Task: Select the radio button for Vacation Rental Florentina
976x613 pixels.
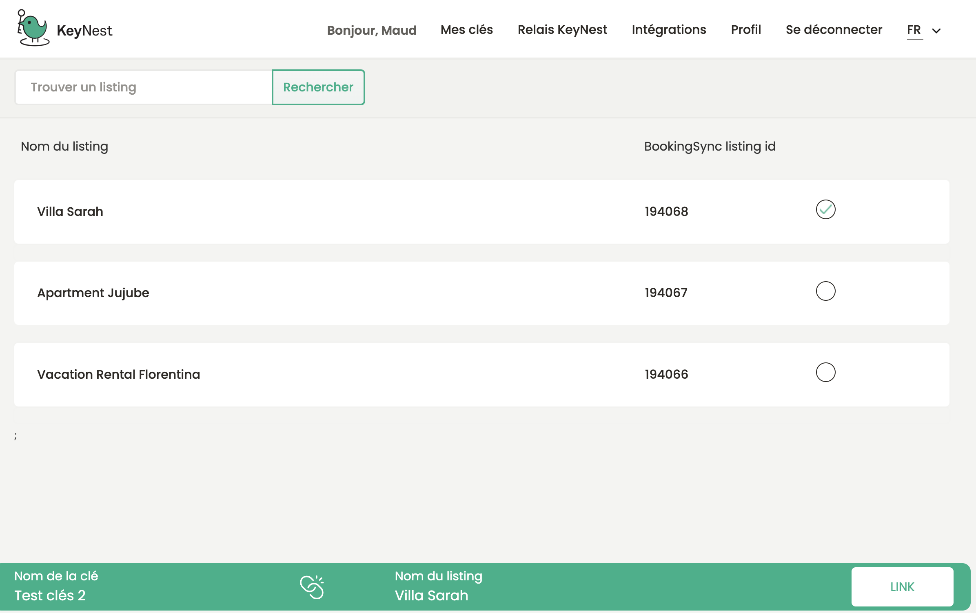Action: point(826,372)
